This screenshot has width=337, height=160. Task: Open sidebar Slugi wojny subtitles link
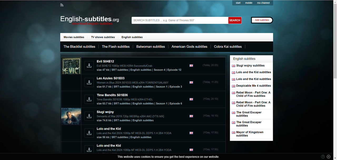pyautogui.click(x=250, y=66)
